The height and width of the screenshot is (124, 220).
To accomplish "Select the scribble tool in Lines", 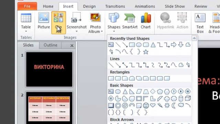I will click(188, 65).
